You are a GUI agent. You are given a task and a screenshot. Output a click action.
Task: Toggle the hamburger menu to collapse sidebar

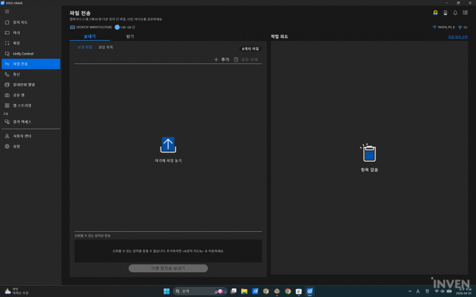pos(7,11)
